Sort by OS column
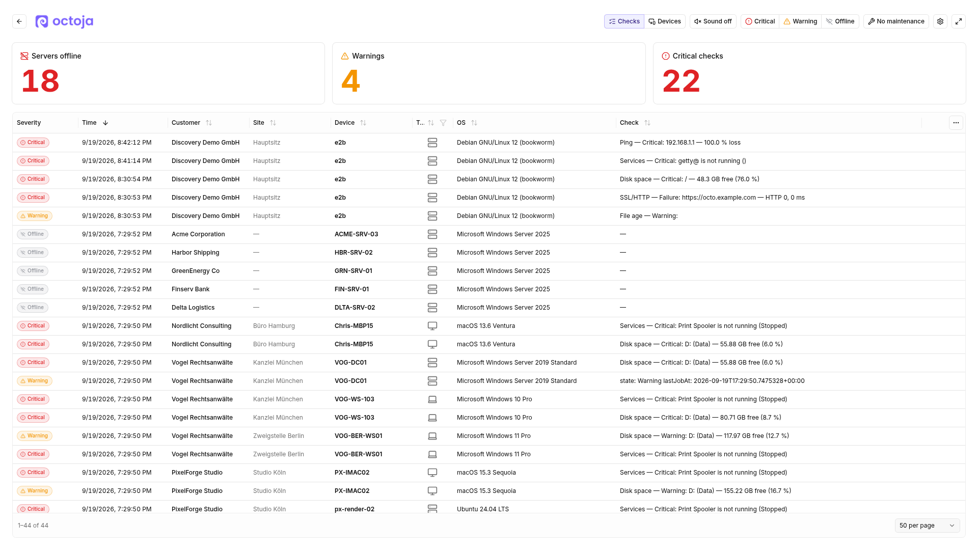978x550 pixels. 474,123
